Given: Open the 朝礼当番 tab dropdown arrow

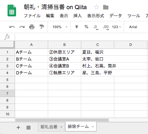Looking at the screenshot, I should tap(62, 127).
